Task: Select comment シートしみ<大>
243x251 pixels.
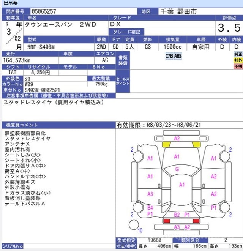Action: pos(23,155)
